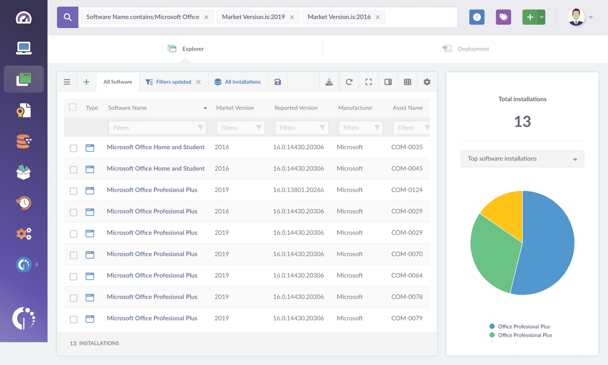Open the green add button dropdown arrow
This screenshot has width=608, height=365.
541,17
